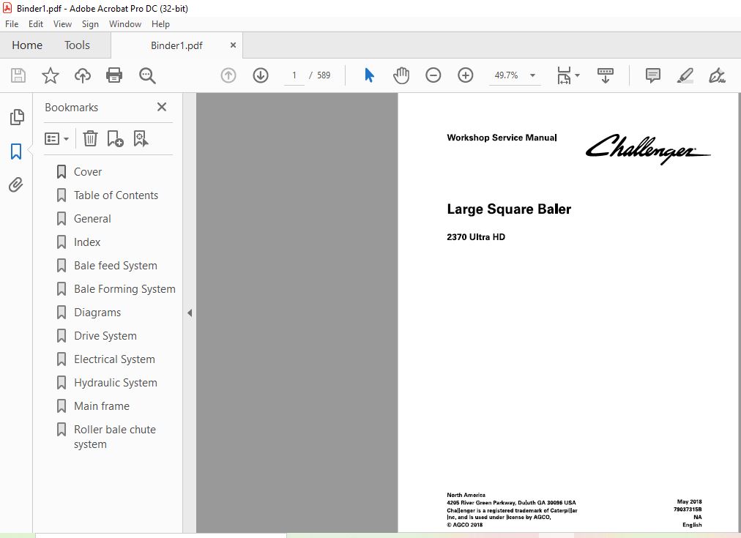
Task: Click the Challenger logo on page
Action: tap(648, 149)
